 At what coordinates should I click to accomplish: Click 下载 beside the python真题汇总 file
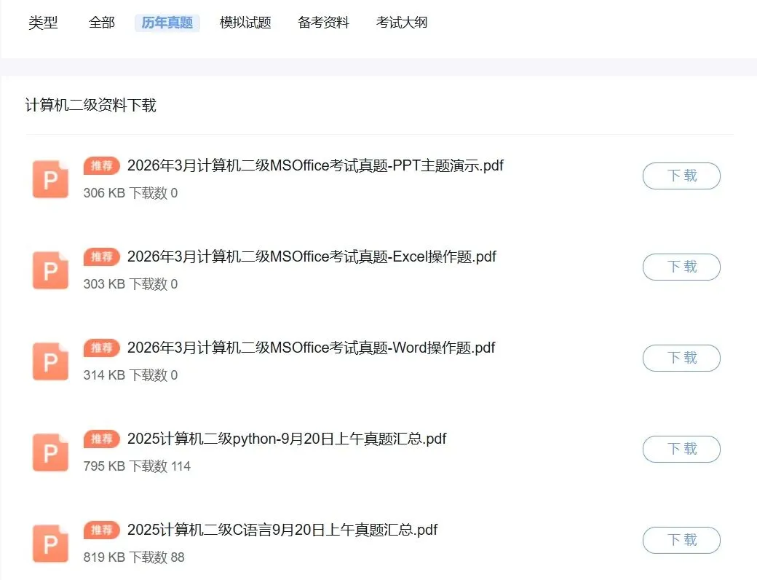tap(681, 449)
